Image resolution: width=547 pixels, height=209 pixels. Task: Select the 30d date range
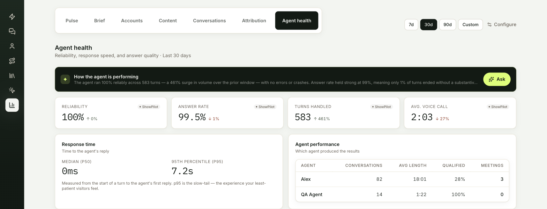pyautogui.click(x=429, y=25)
